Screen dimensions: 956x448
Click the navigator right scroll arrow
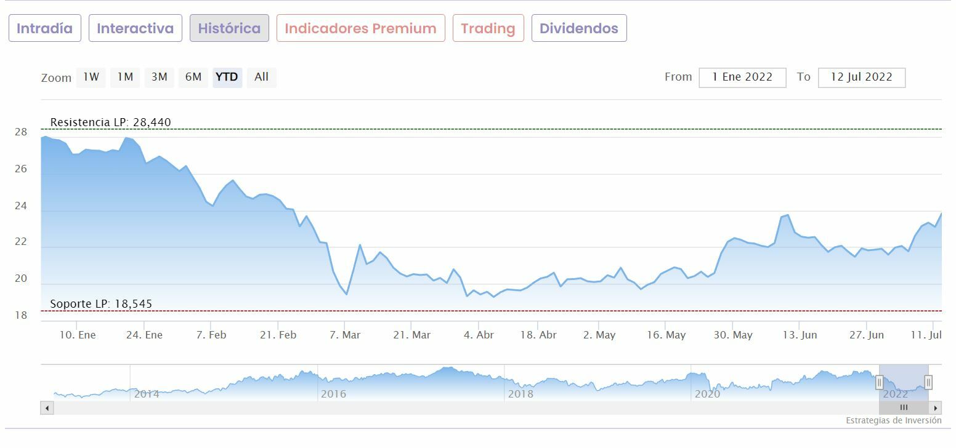936,407
